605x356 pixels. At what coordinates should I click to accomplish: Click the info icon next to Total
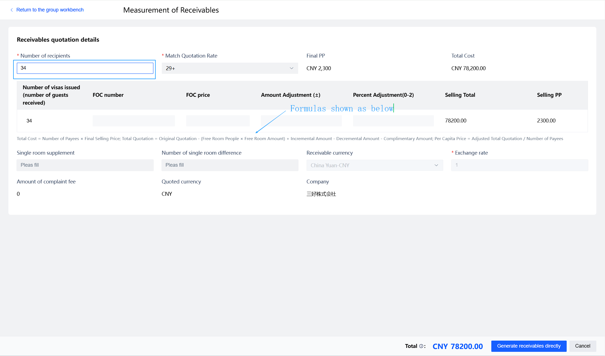click(421, 346)
